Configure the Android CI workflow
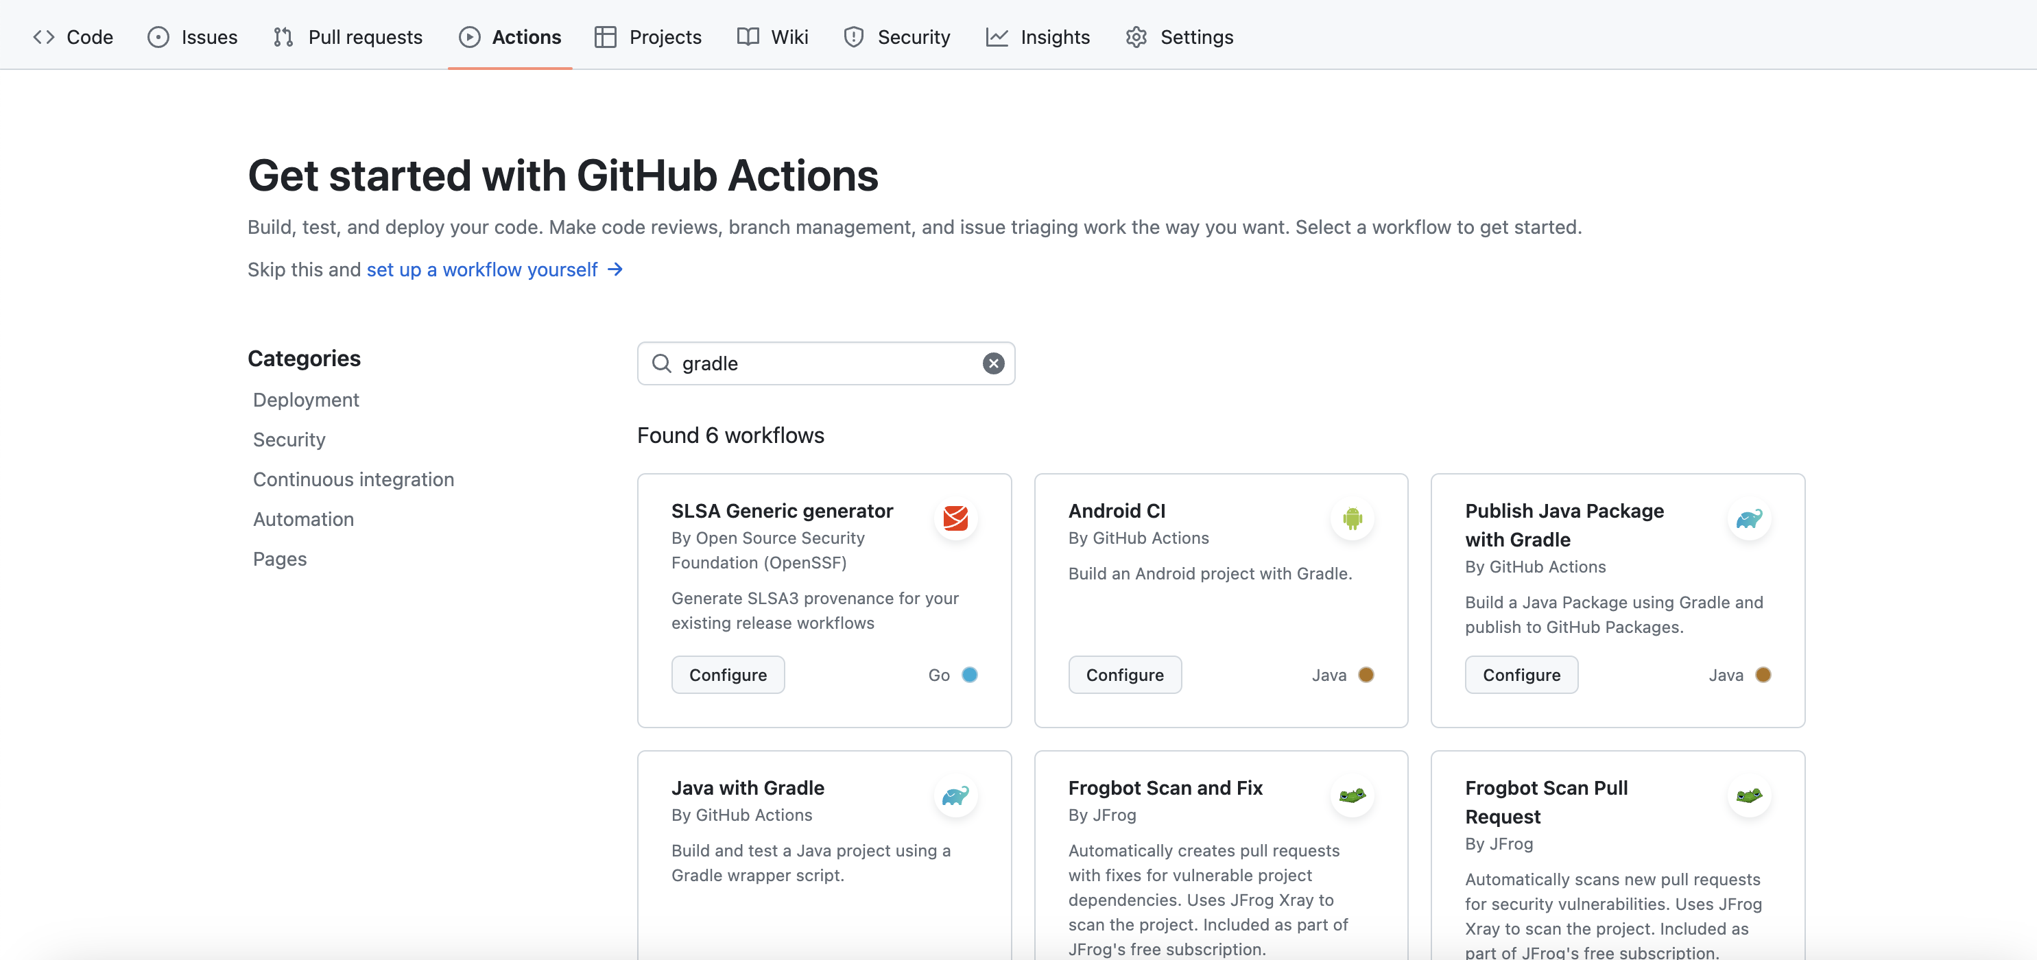This screenshot has height=960, width=2037. coord(1124,675)
